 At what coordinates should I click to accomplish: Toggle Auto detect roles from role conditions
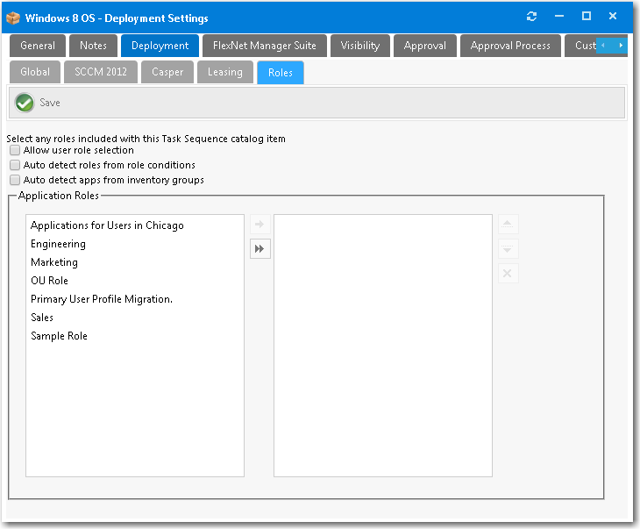(x=15, y=165)
